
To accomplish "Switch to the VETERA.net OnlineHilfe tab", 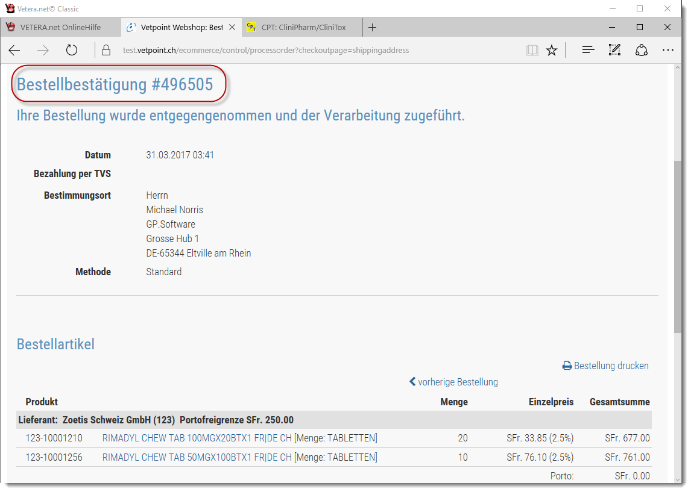I will tap(60, 27).
